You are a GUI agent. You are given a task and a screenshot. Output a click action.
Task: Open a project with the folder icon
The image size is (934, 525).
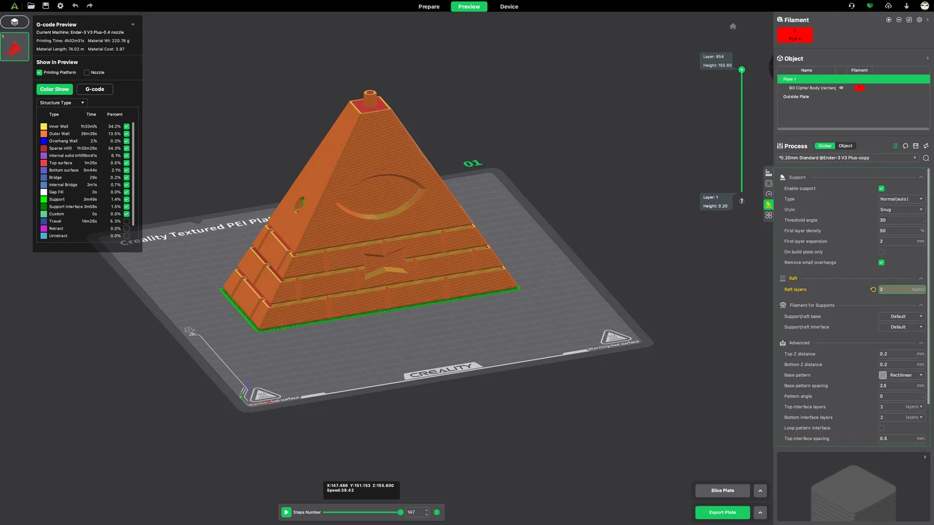tap(31, 6)
